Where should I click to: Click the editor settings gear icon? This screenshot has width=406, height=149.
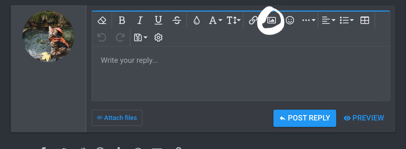click(x=158, y=37)
